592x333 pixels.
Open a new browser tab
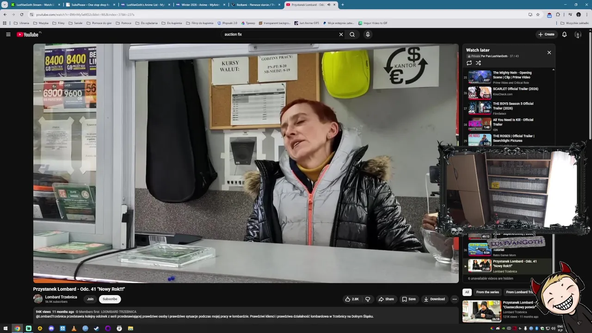(342, 5)
